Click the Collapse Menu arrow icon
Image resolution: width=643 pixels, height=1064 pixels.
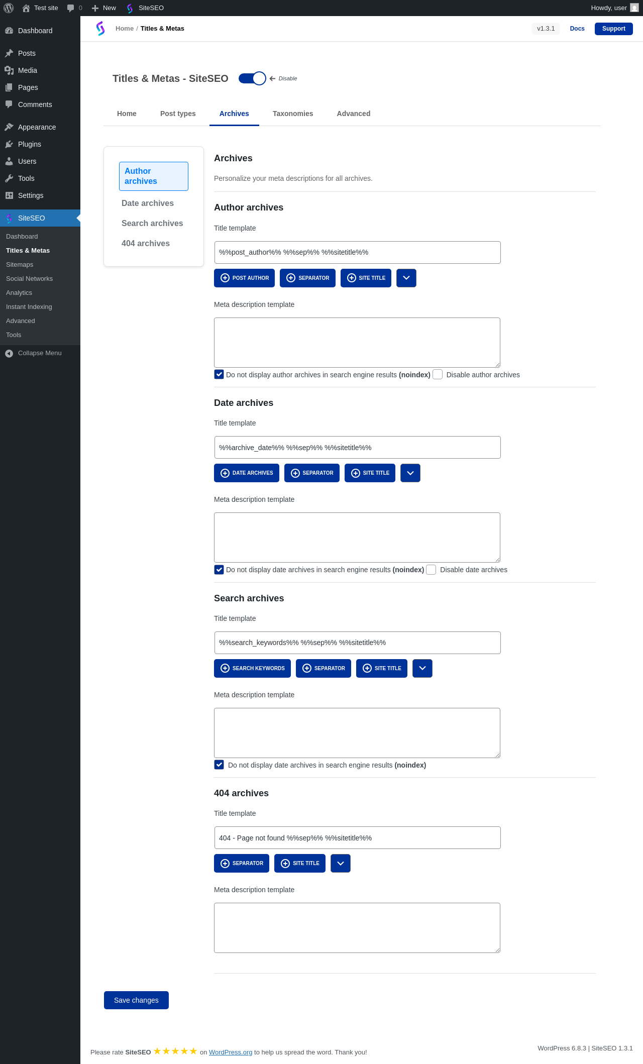[x=9, y=353]
